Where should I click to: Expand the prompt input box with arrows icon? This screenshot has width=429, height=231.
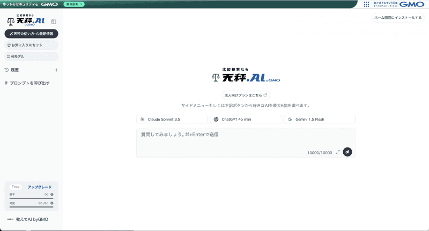coord(338,152)
